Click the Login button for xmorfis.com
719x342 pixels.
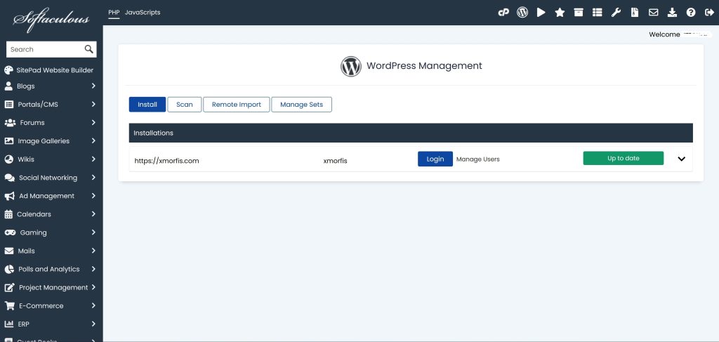tap(435, 159)
